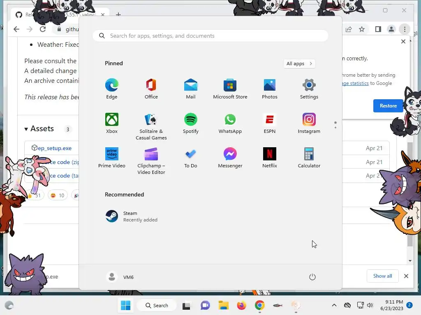Open the Mail app
421x315 pixels.
191,89
